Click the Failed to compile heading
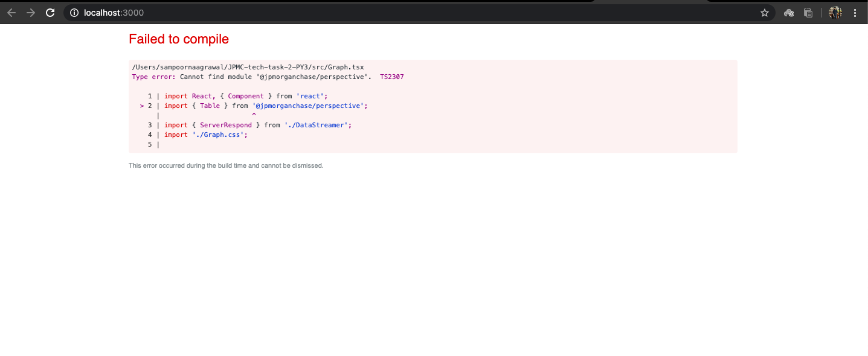868x356 pixels. [178, 39]
